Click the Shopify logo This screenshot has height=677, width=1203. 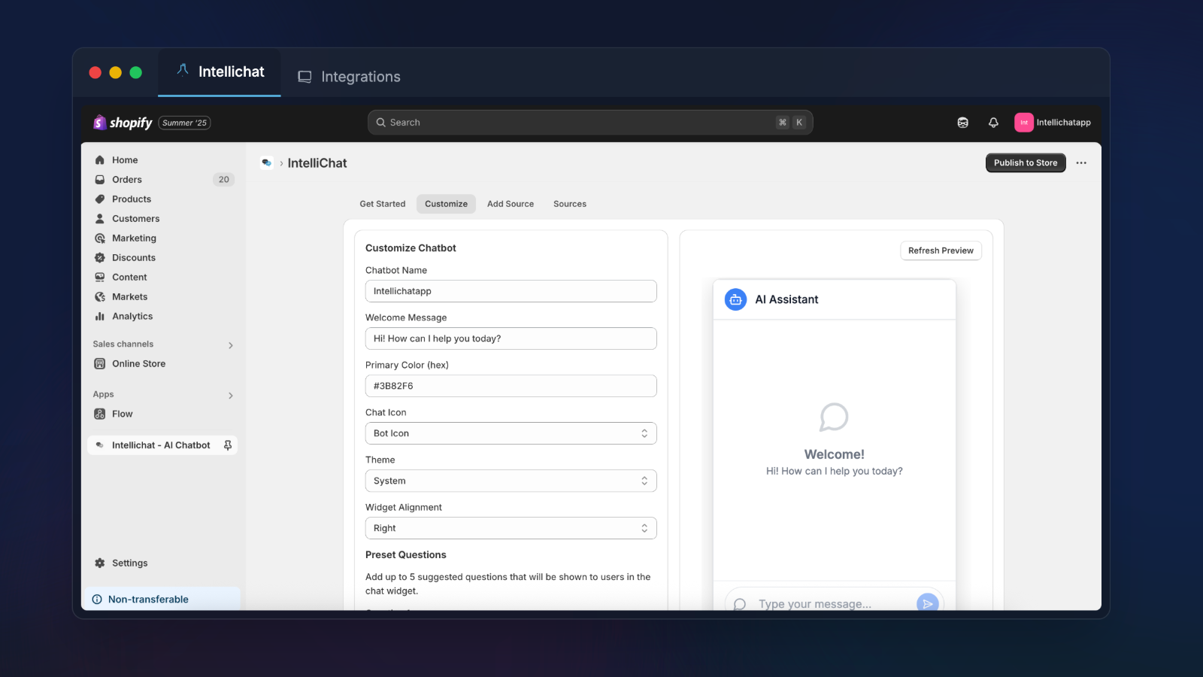click(123, 123)
